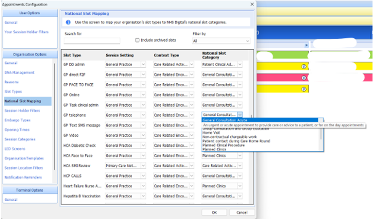Open Session Categories

click(x=20, y=140)
